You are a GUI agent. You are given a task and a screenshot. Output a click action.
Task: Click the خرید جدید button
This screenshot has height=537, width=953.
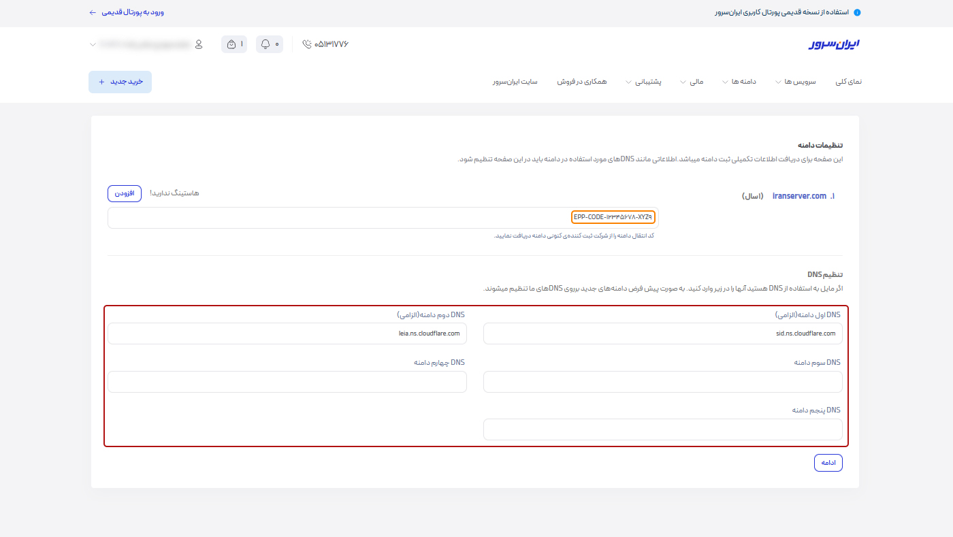click(120, 82)
